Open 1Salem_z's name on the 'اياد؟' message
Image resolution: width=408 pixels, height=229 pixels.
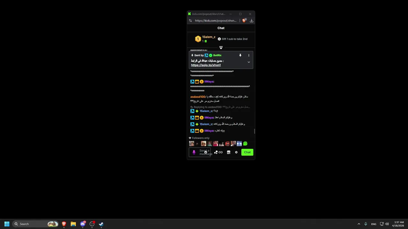(206, 111)
